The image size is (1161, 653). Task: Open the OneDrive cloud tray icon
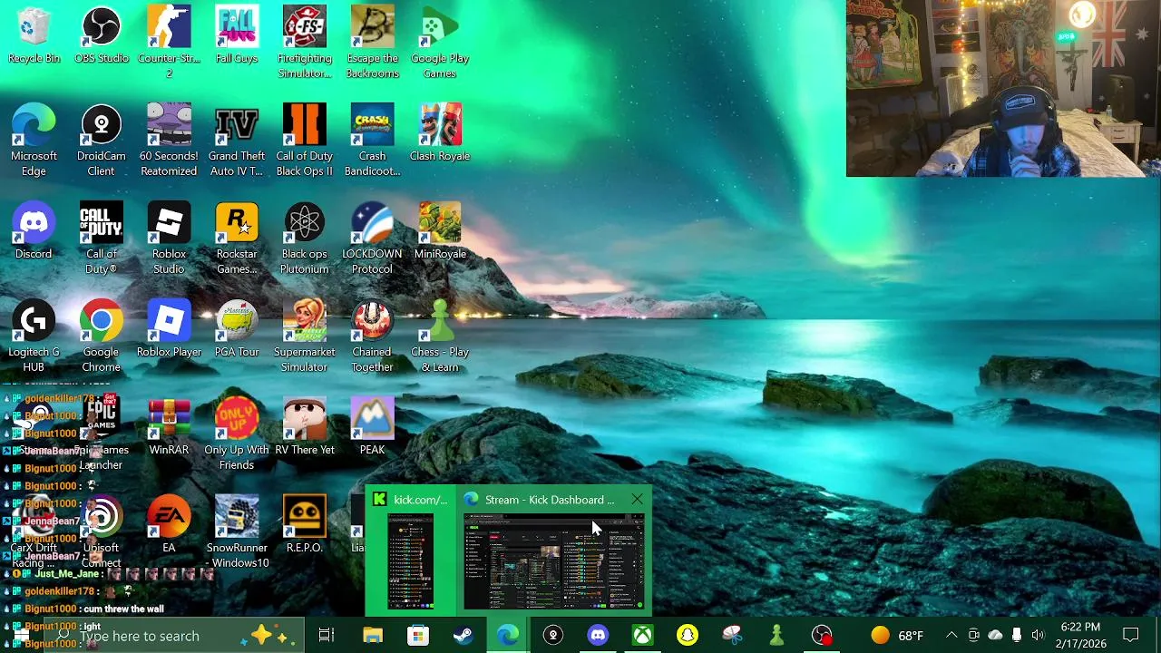coord(995,636)
